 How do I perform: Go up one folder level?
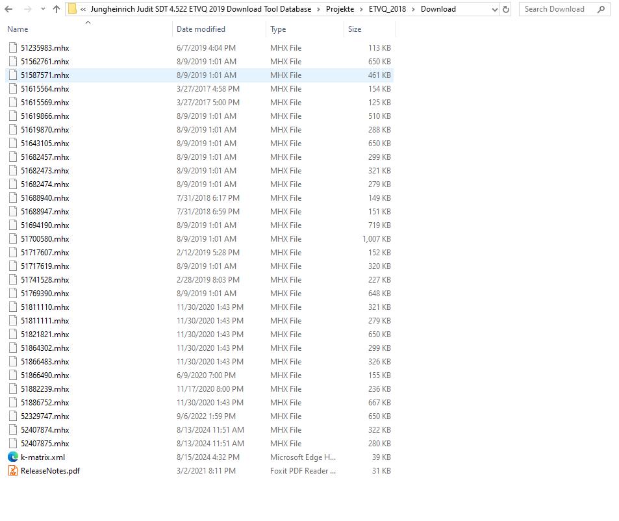[57, 9]
